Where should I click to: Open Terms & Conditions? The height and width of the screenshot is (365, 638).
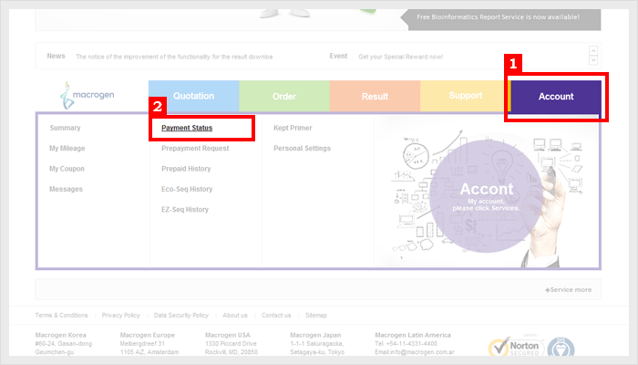point(61,316)
